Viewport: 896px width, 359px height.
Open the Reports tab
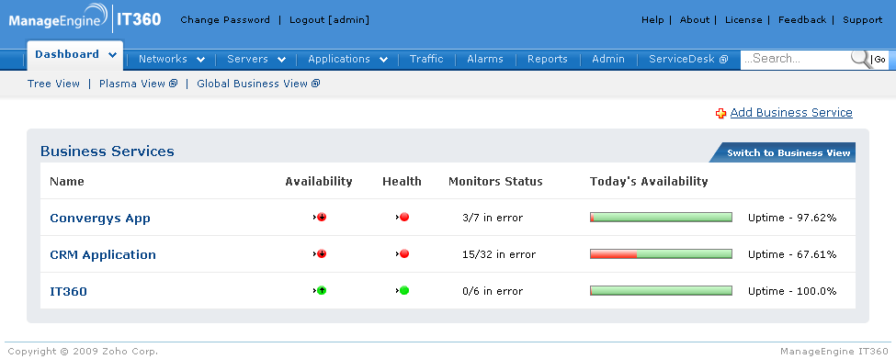coord(548,59)
